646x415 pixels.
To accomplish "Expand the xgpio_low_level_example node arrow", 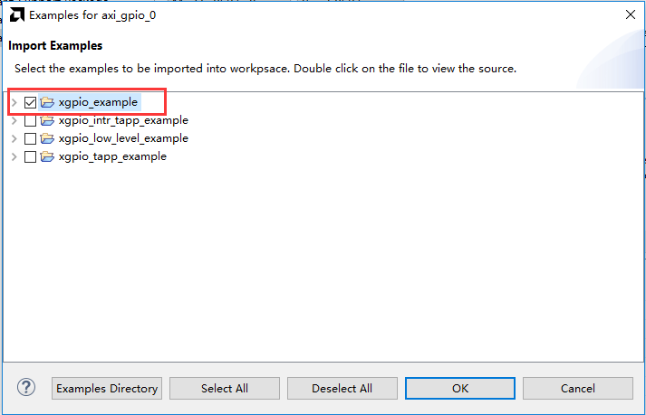I will [14, 138].
